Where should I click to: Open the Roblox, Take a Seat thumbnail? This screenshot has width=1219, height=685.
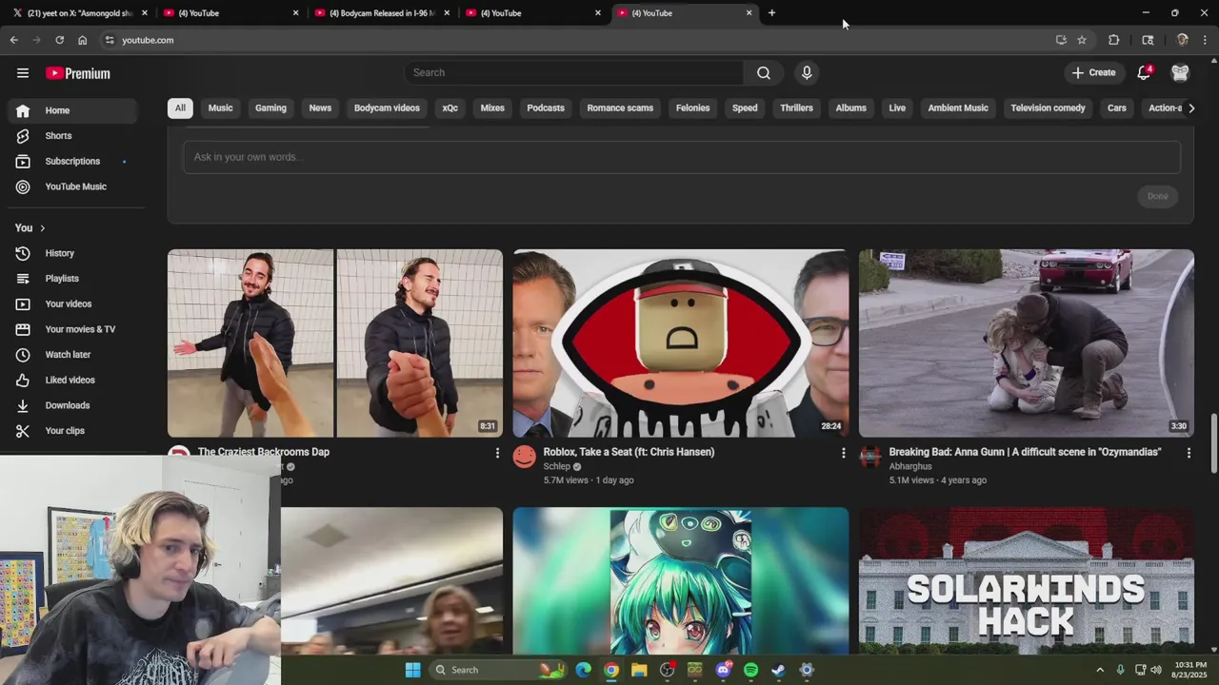(x=681, y=343)
